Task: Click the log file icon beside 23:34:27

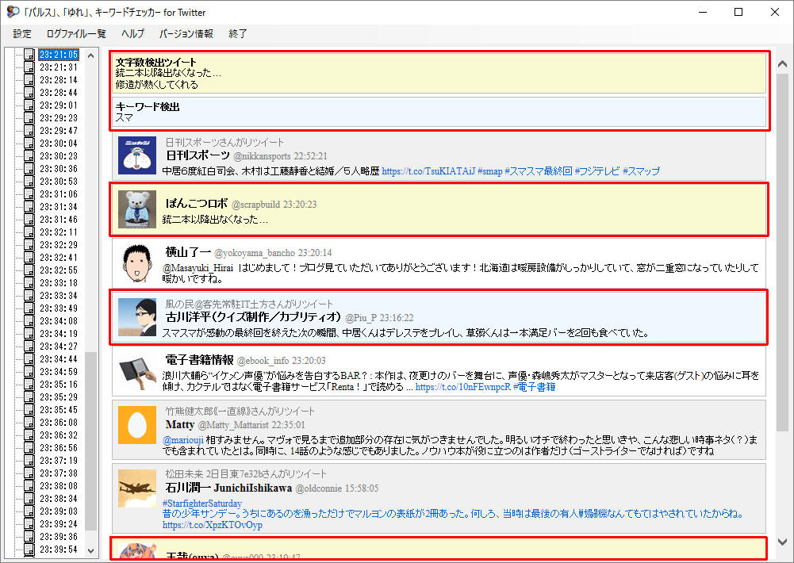Action: pyautogui.click(x=29, y=346)
